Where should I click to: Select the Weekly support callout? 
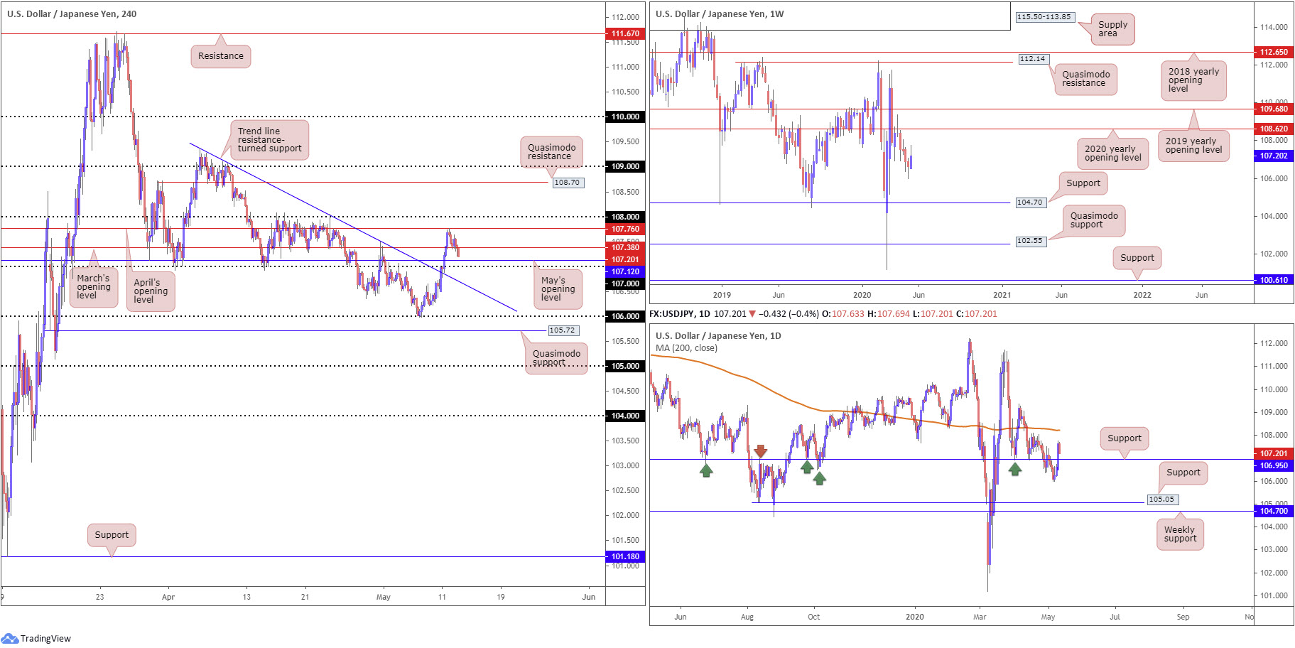coord(1180,534)
